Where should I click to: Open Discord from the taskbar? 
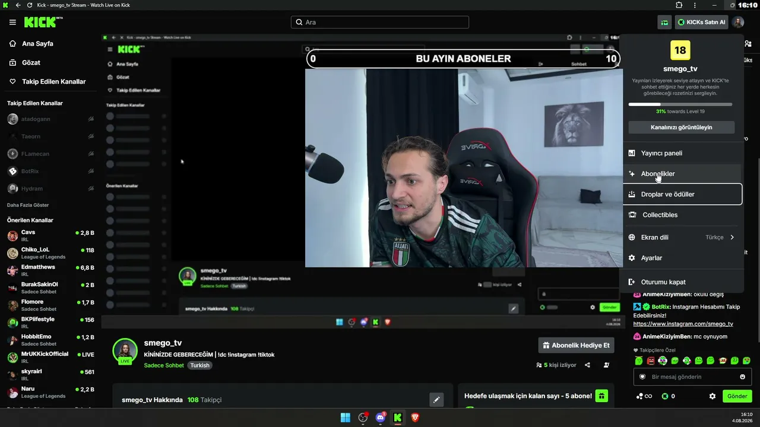381,418
